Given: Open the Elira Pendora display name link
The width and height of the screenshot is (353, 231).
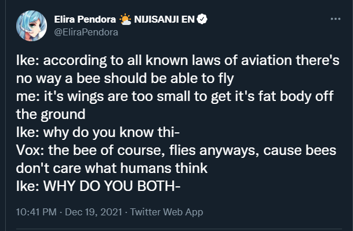Looking at the screenshot, I should (85, 19).
